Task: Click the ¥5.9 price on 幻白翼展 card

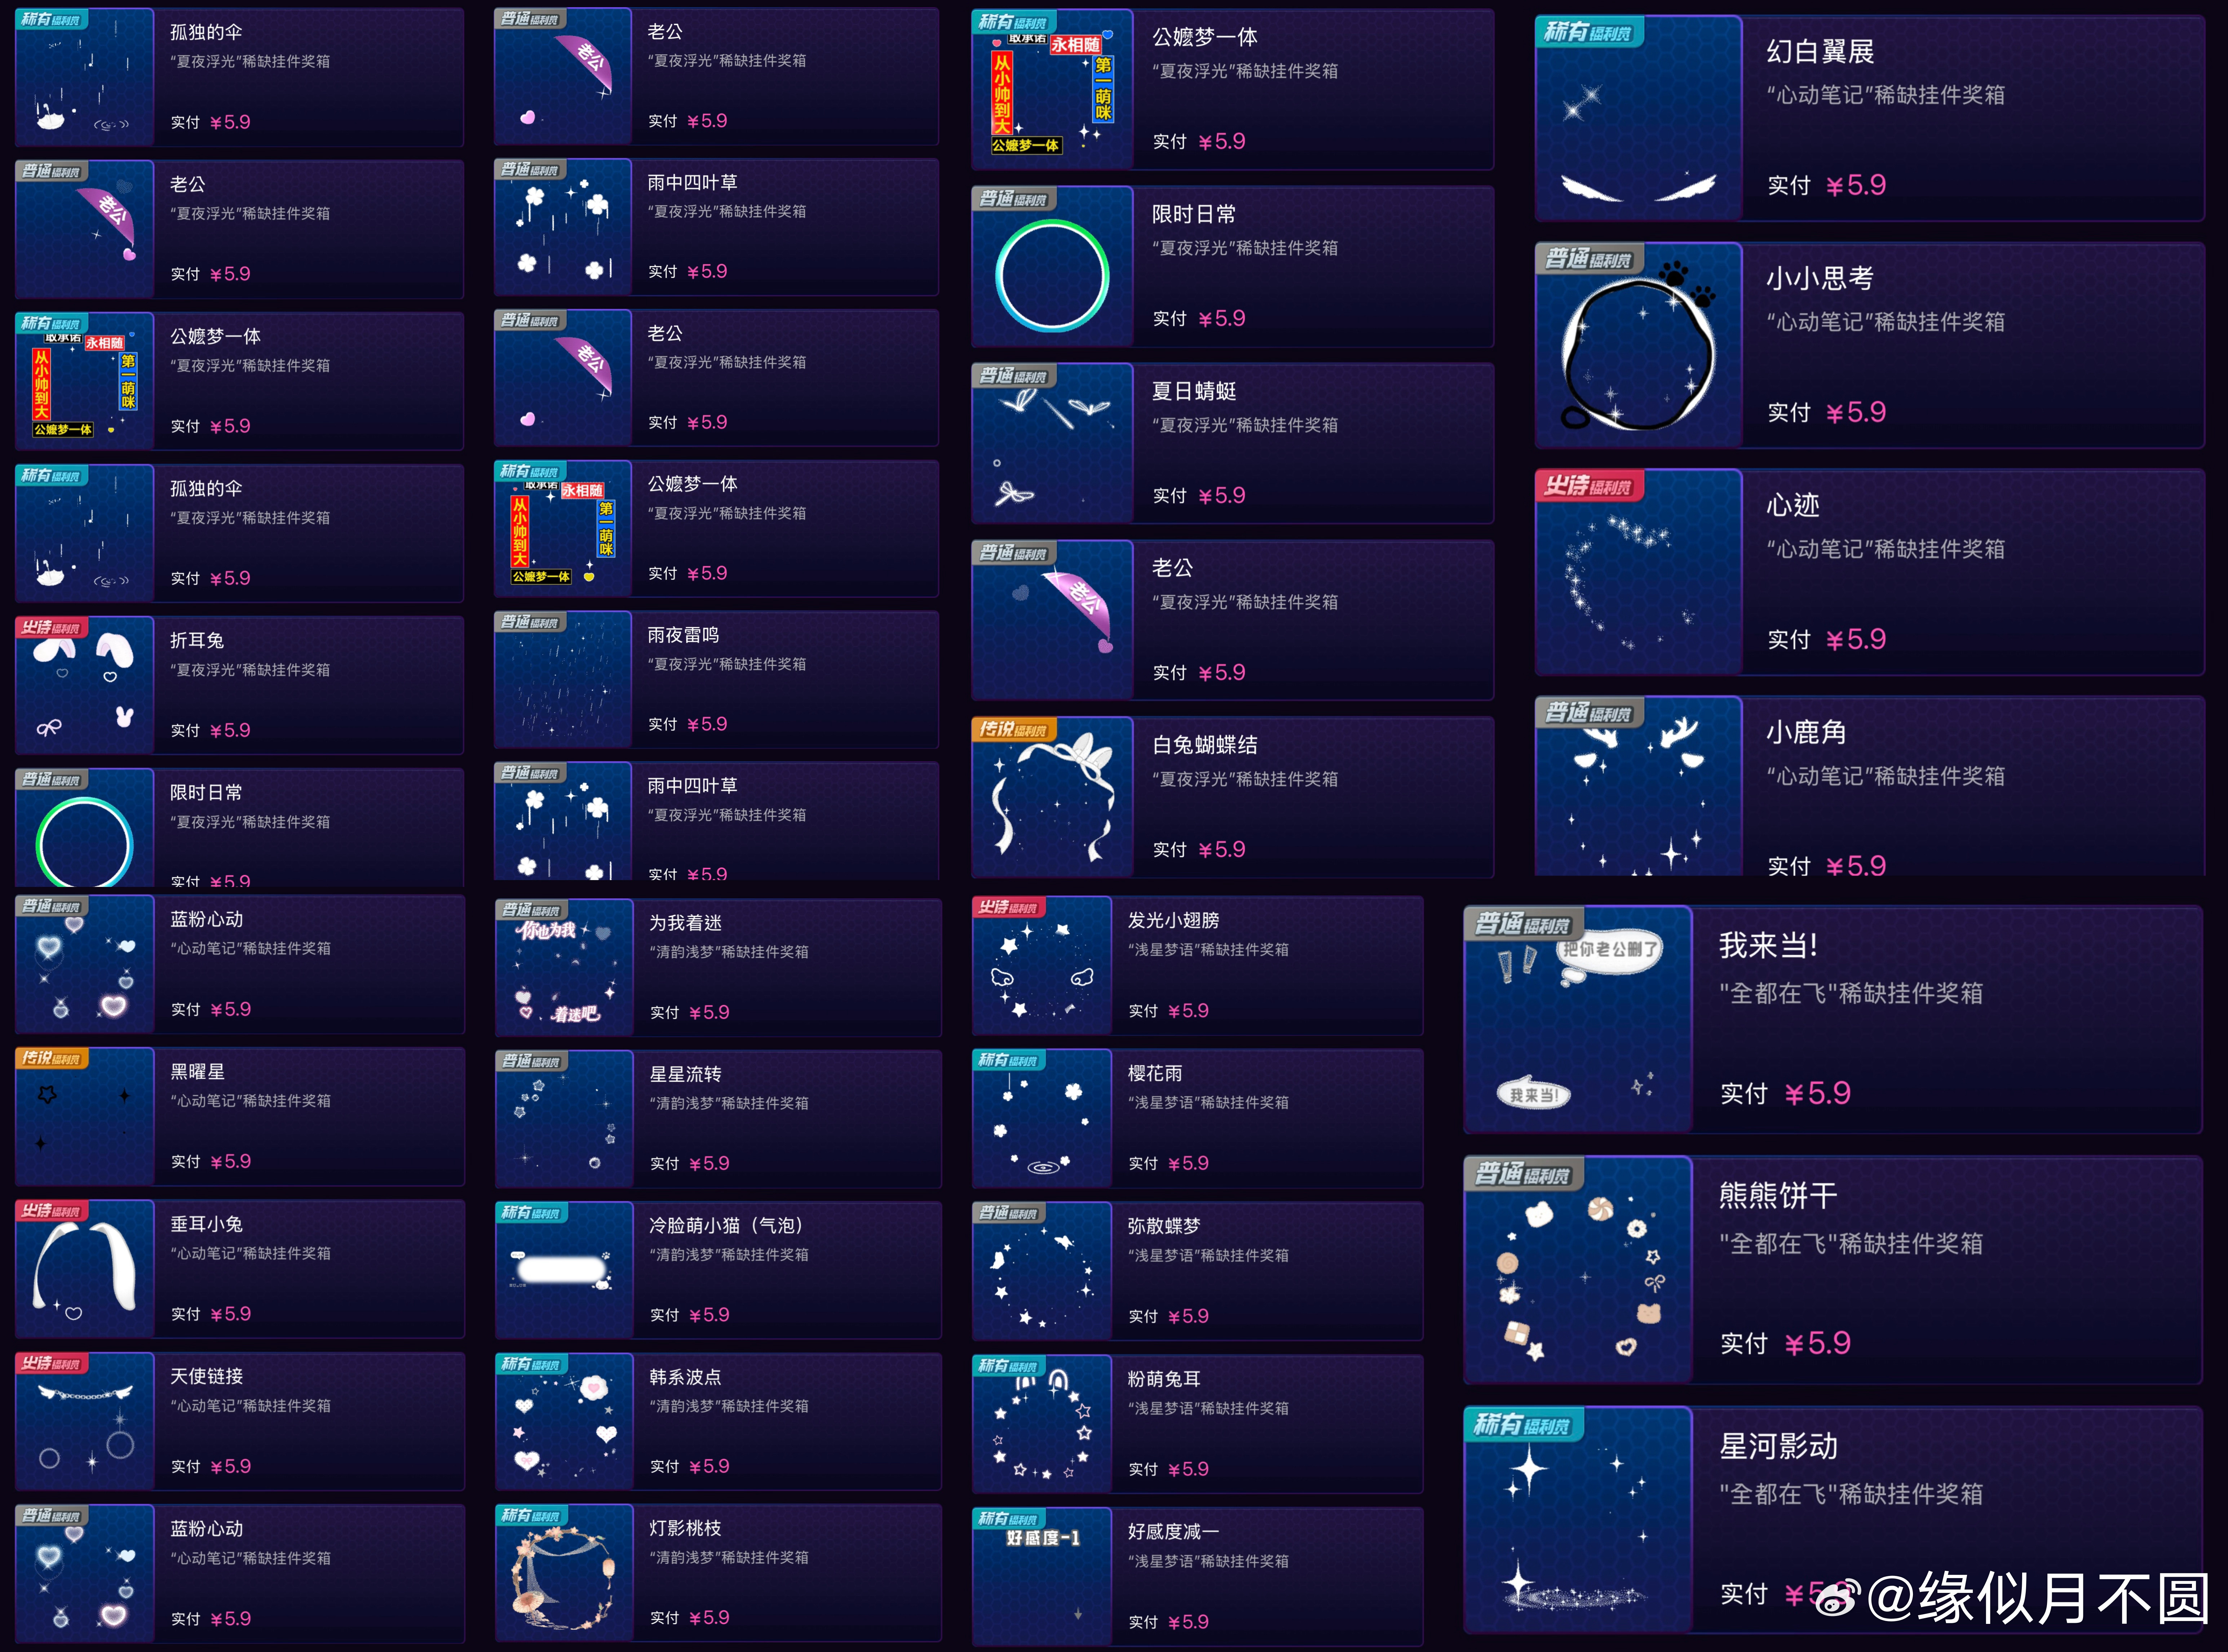Action: (1856, 185)
